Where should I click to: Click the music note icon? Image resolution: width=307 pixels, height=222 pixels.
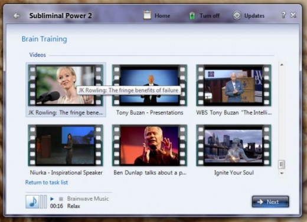[x=32, y=201]
